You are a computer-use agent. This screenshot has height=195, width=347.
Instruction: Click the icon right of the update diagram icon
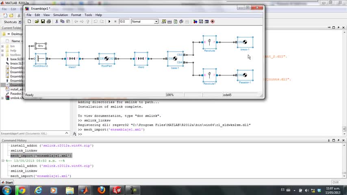[181, 22]
